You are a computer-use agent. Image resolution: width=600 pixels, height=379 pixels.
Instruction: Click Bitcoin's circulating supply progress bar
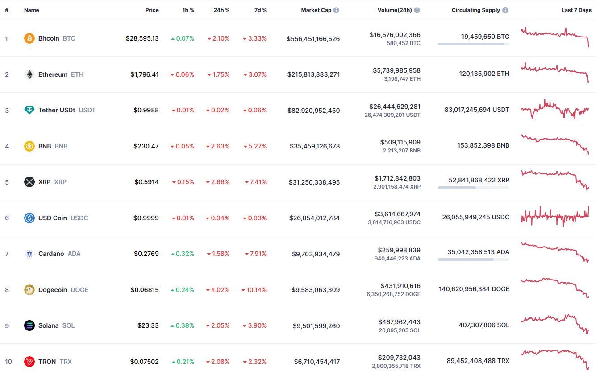point(474,44)
